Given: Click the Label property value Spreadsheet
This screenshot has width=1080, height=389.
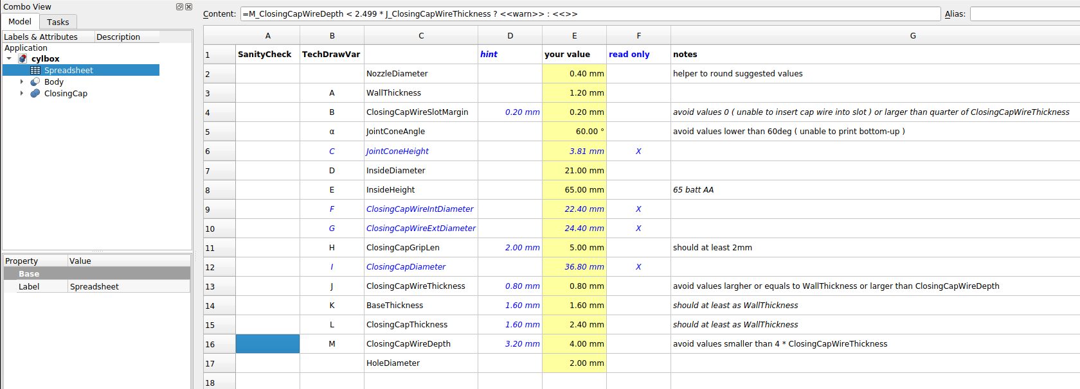Looking at the screenshot, I should point(129,287).
